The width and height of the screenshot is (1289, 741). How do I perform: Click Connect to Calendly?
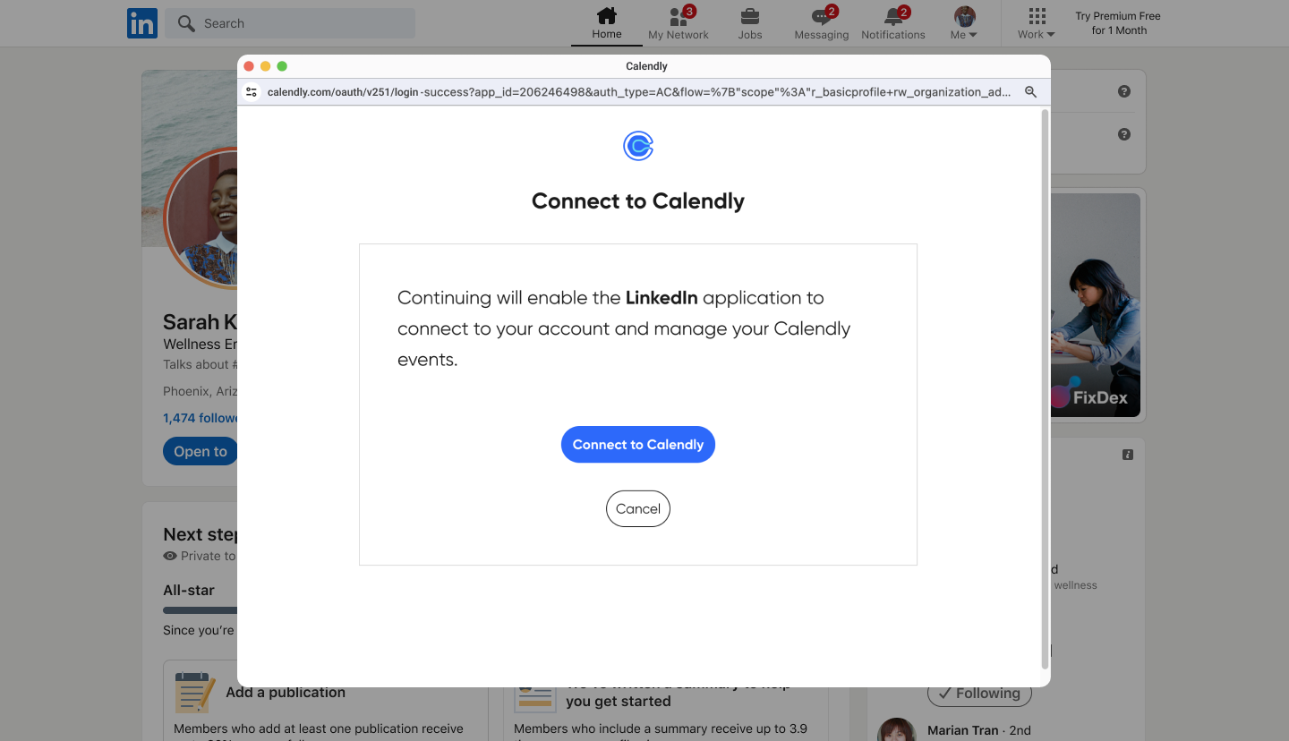[x=637, y=444]
